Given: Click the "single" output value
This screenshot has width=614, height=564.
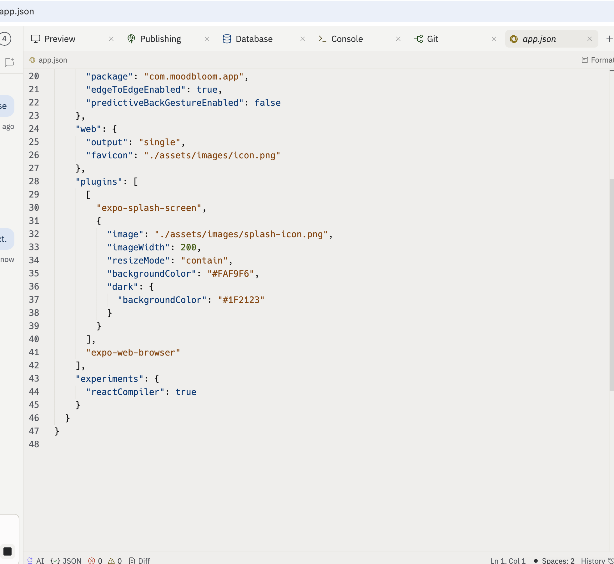Looking at the screenshot, I should pyautogui.click(x=159, y=142).
